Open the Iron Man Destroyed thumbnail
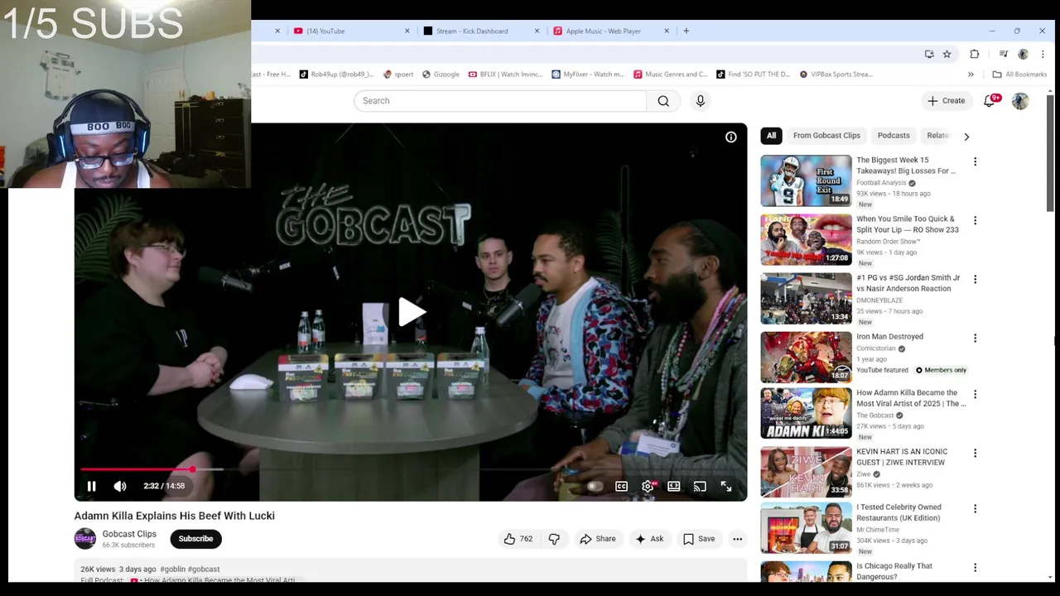Image resolution: width=1060 pixels, height=596 pixels. coord(806,357)
